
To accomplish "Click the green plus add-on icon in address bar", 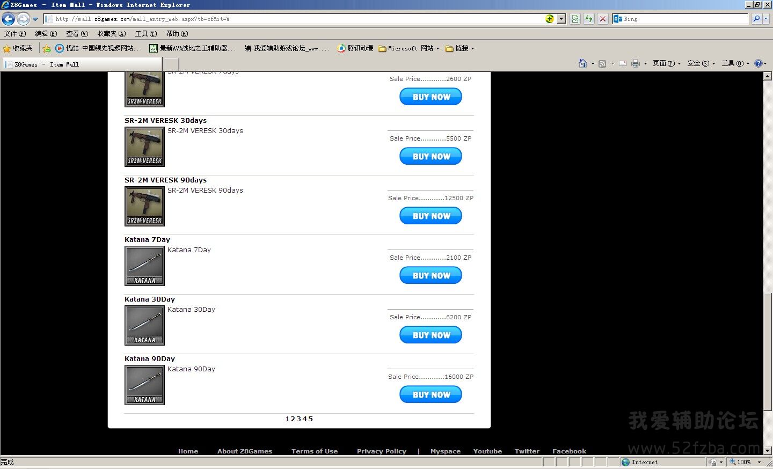I will pyautogui.click(x=549, y=19).
